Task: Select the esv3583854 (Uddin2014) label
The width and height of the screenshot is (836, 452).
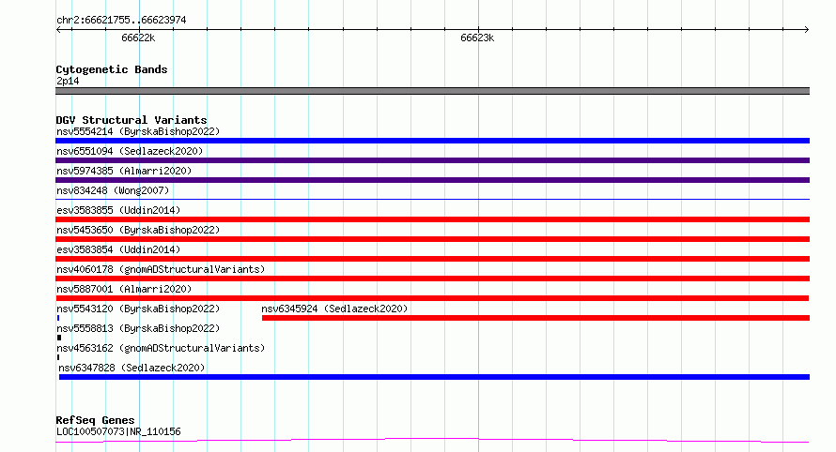Action: click(x=118, y=249)
